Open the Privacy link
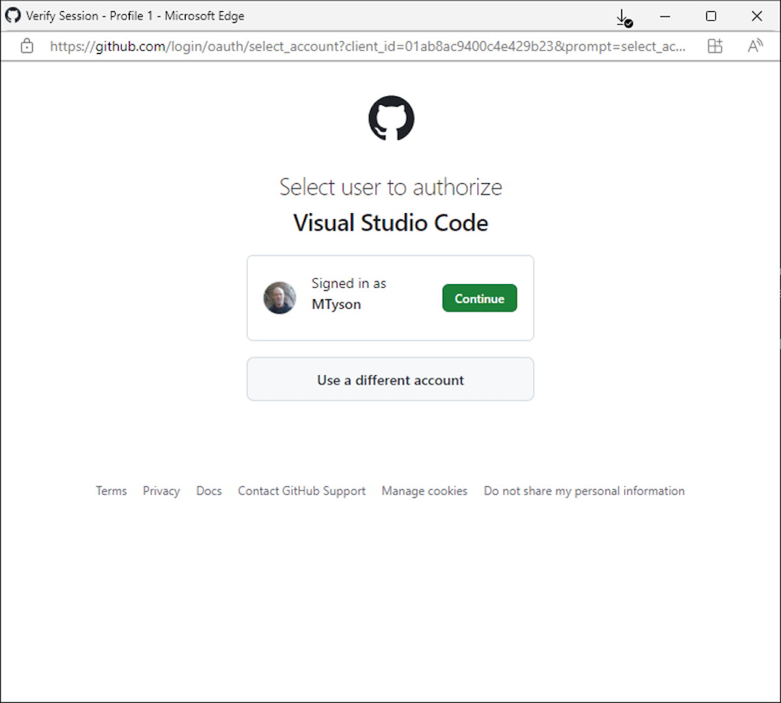 click(161, 491)
